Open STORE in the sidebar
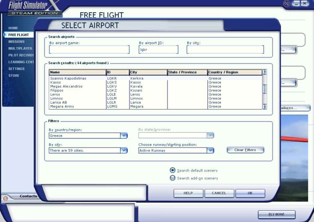The width and height of the screenshot is (314, 222). pos(14,76)
